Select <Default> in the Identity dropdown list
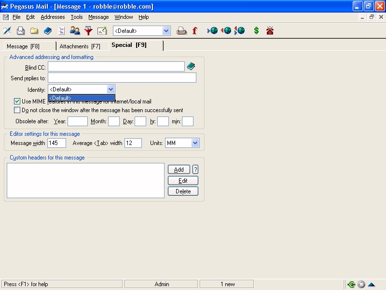386x290 pixels. coord(82,98)
